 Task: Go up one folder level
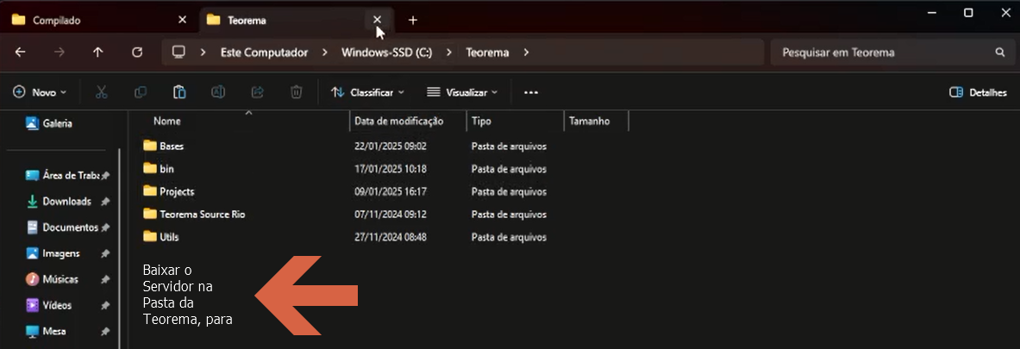pos(98,53)
